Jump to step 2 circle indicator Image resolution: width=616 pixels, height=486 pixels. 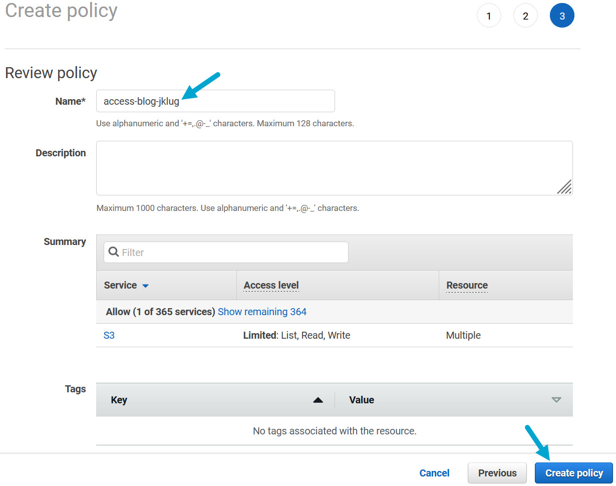coord(525,16)
